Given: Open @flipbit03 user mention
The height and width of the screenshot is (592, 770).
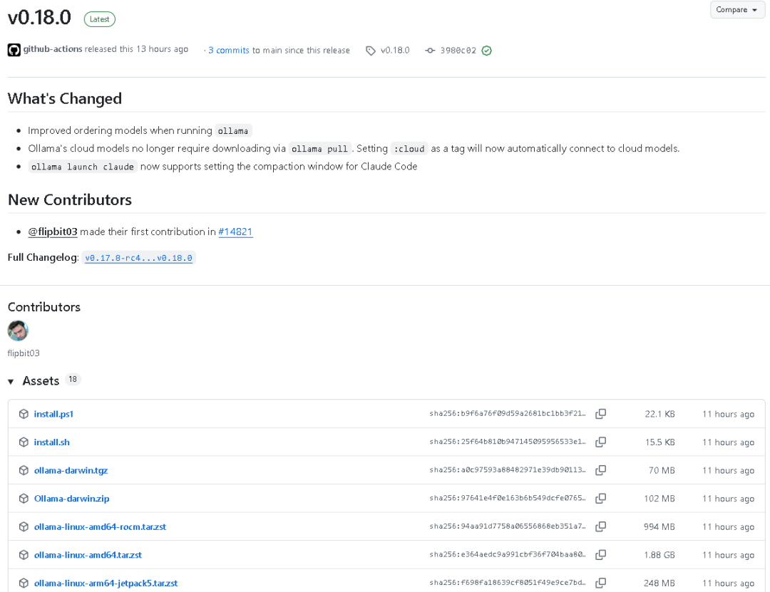Looking at the screenshot, I should (x=53, y=232).
